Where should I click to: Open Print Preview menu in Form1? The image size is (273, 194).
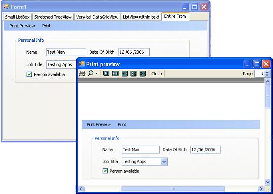point(22,26)
